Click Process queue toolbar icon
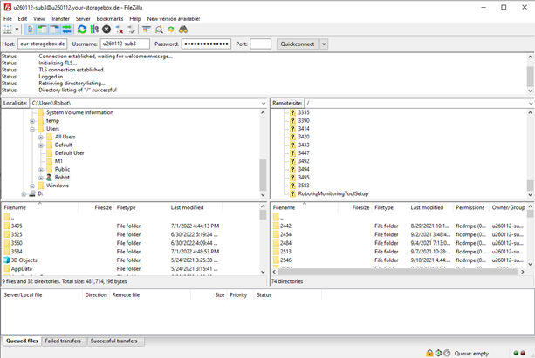 pos(94,30)
